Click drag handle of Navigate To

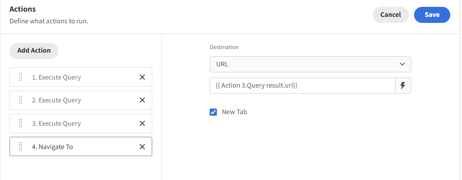point(21,147)
